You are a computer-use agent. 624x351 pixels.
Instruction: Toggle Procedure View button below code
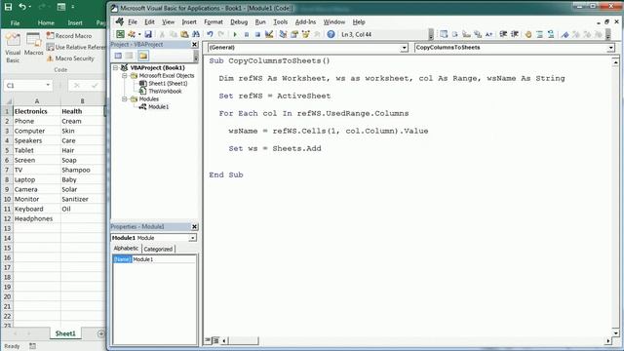[208, 340]
